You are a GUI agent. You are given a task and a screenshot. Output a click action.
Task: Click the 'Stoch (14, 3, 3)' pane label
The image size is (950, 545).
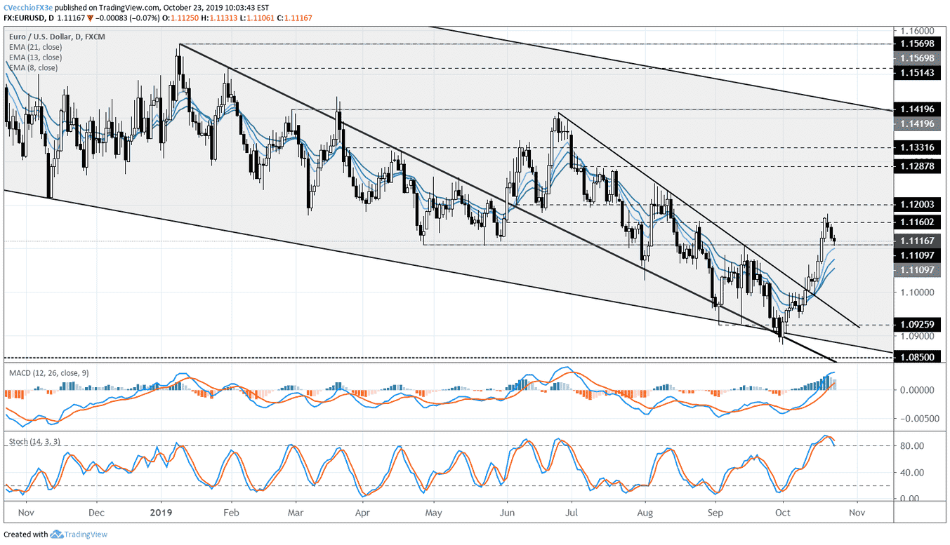tap(36, 441)
